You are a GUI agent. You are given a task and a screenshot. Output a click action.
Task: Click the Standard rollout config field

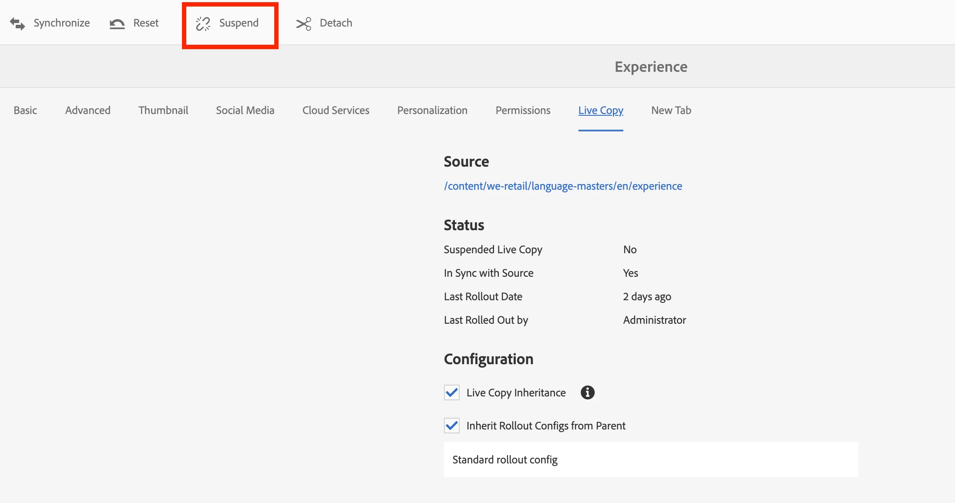coord(651,460)
